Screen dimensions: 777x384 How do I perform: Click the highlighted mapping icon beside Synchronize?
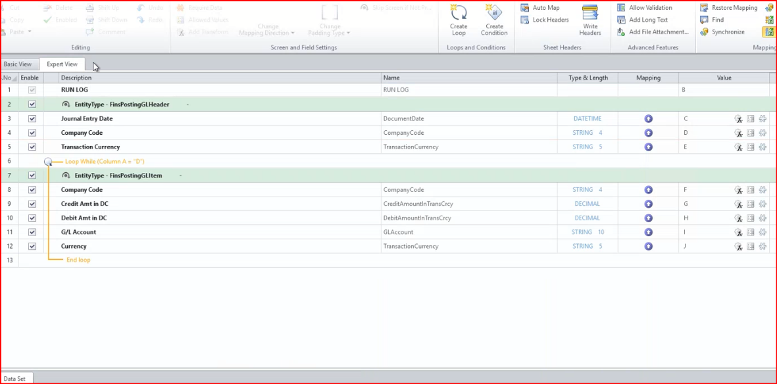pyautogui.click(x=768, y=32)
